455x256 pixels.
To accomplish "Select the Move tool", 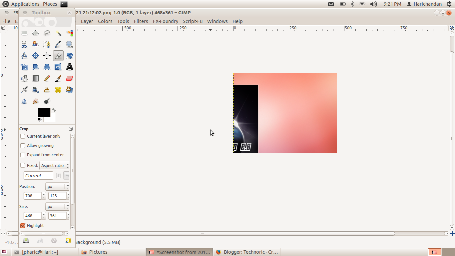I will (x=35, y=56).
